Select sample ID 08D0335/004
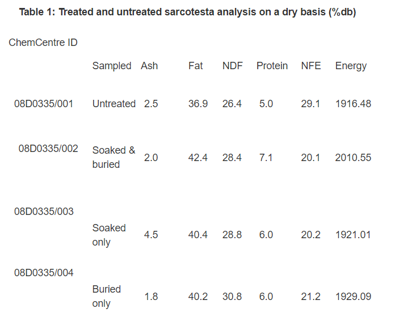416x321 pixels. [44, 273]
